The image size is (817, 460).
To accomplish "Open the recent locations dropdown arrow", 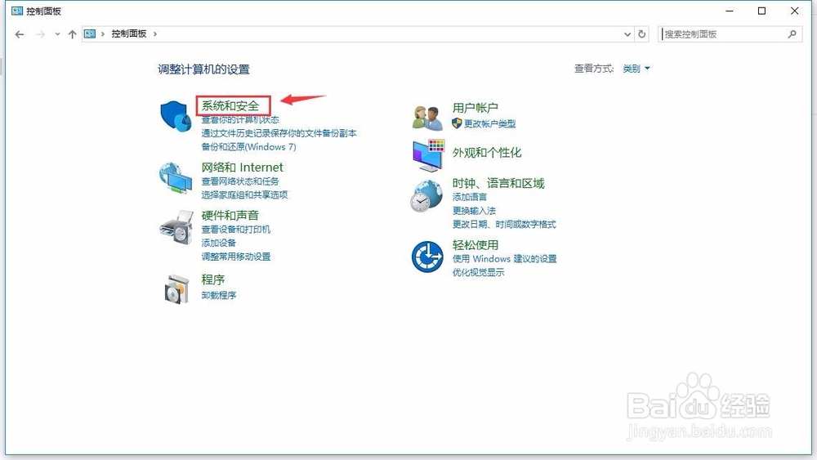I will click(x=57, y=34).
